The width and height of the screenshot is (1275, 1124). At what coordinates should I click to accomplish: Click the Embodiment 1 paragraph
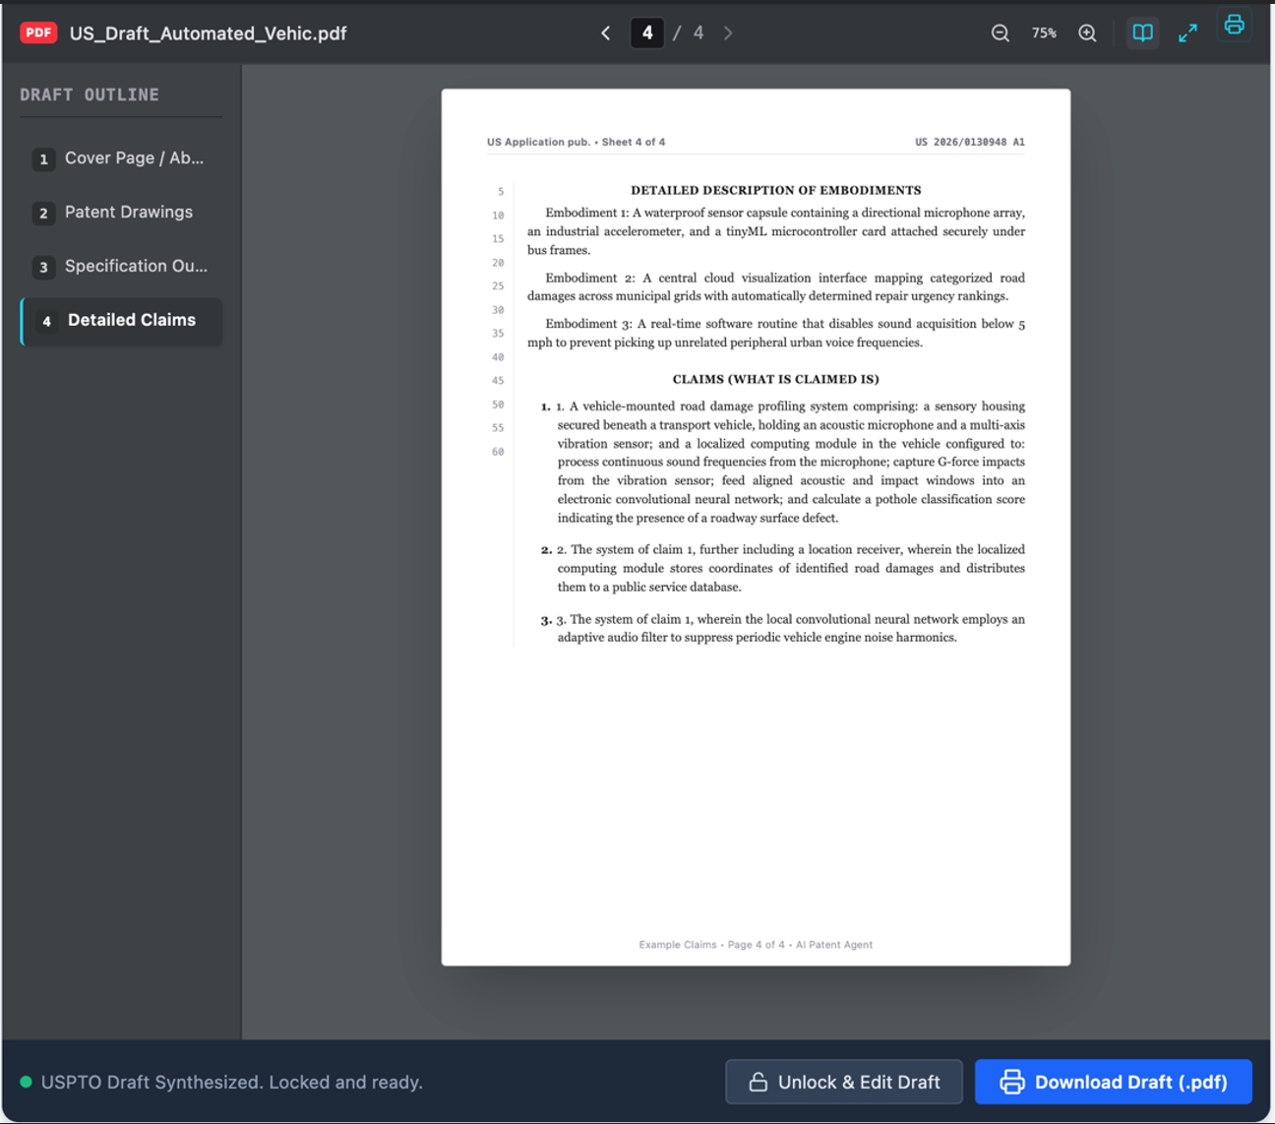775,231
